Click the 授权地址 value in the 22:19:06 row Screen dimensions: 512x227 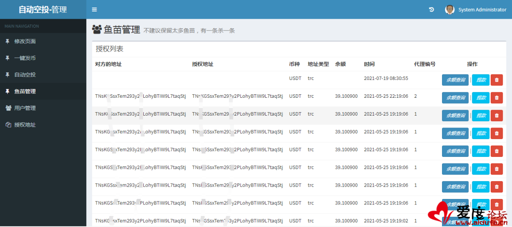(238, 96)
